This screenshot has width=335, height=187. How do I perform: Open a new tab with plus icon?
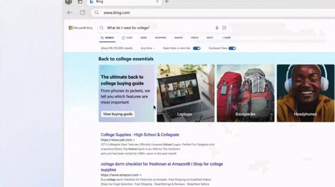point(167,2)
